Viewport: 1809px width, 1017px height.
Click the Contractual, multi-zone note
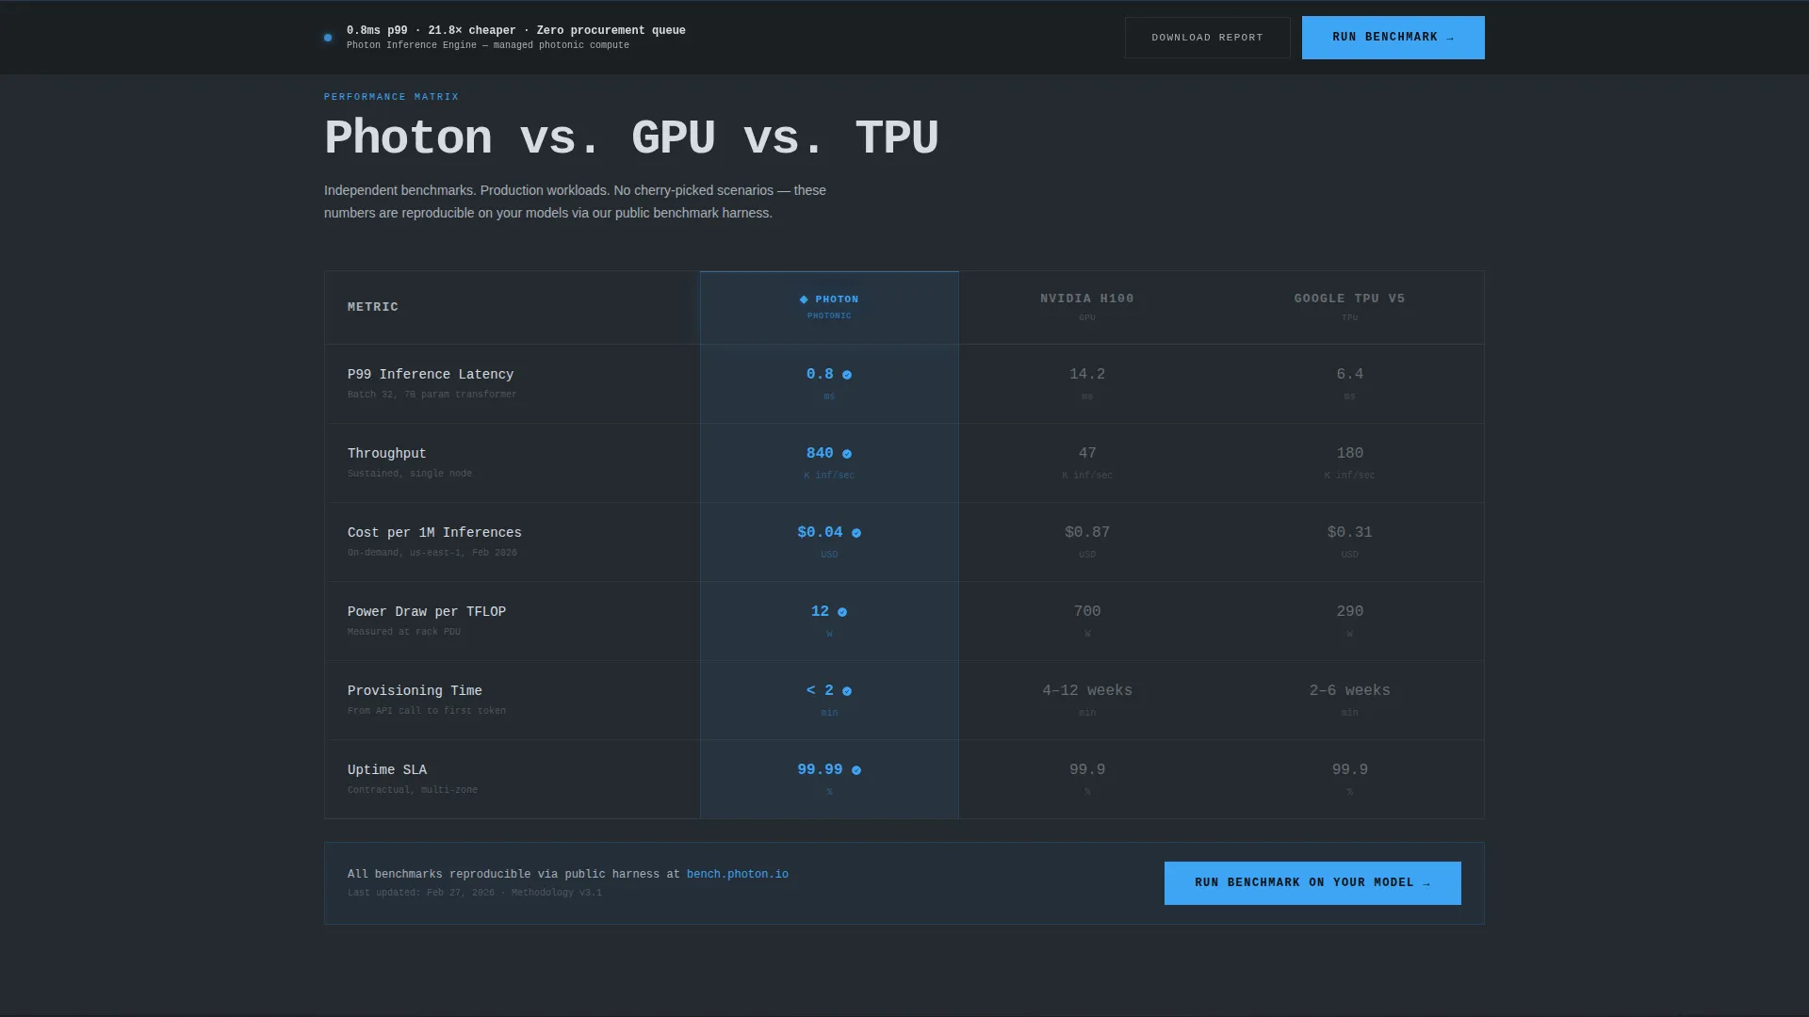[412, 790]
